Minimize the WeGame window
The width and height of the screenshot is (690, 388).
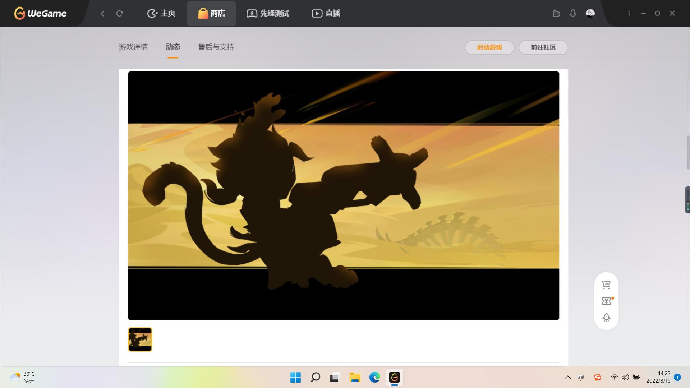(x=643, y=13)
